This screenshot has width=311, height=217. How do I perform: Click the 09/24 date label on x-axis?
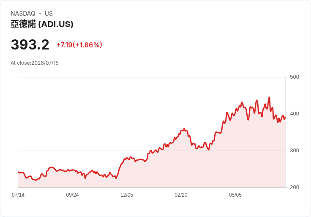[72, 195]
